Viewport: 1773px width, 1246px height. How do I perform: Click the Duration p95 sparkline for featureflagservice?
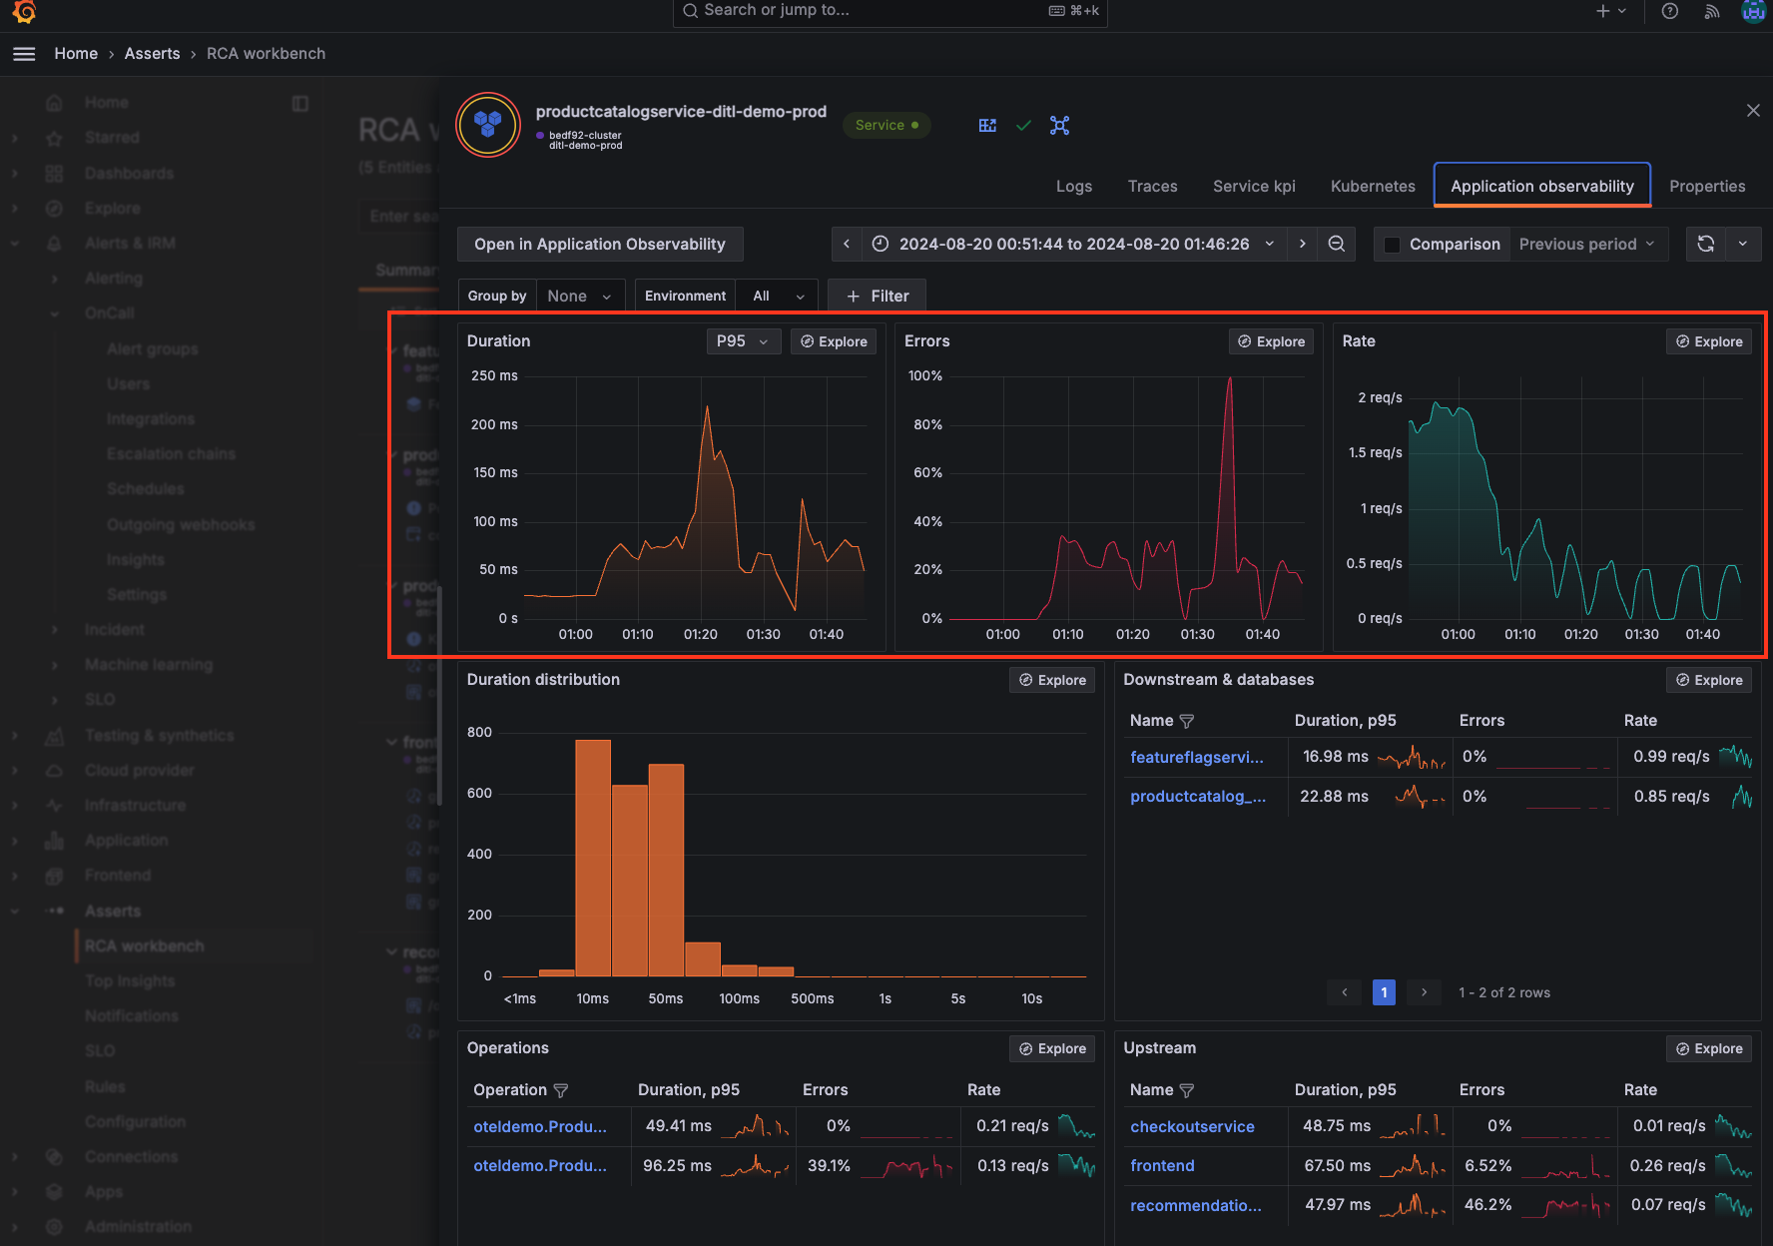[1412, 757]
